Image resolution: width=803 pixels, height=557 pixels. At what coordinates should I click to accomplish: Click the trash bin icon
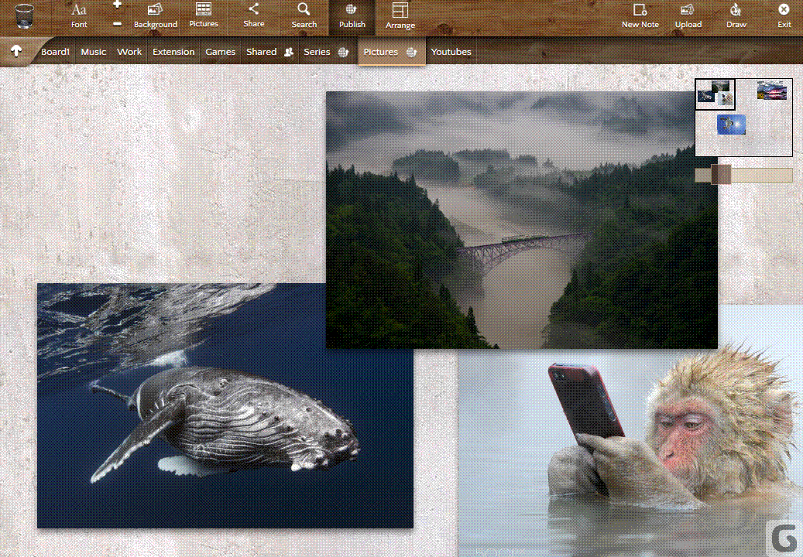pyautogui.click(x=24, y=16)
